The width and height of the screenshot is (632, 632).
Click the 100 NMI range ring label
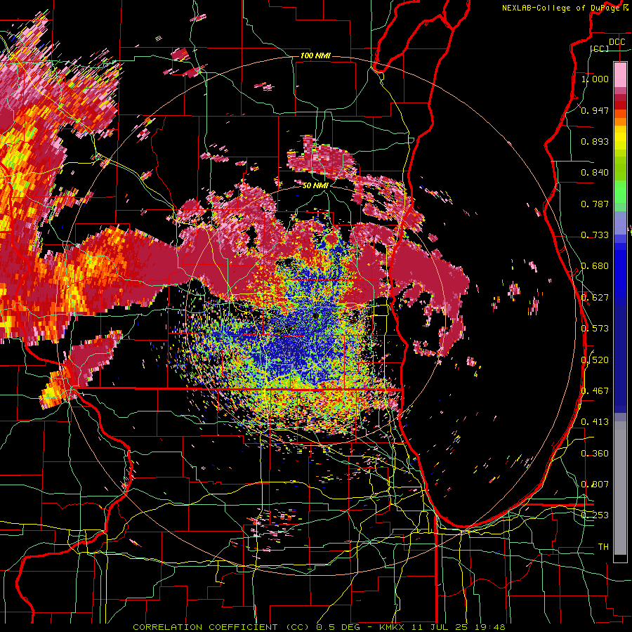[315, 55]
